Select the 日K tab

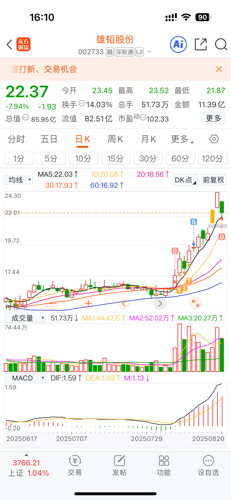point(82,139)
